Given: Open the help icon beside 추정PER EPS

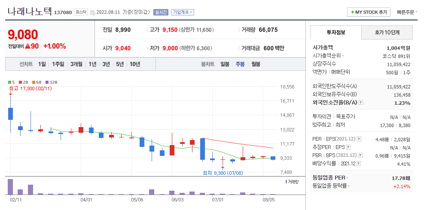Looking at the screenshot, I should point(348,147).
